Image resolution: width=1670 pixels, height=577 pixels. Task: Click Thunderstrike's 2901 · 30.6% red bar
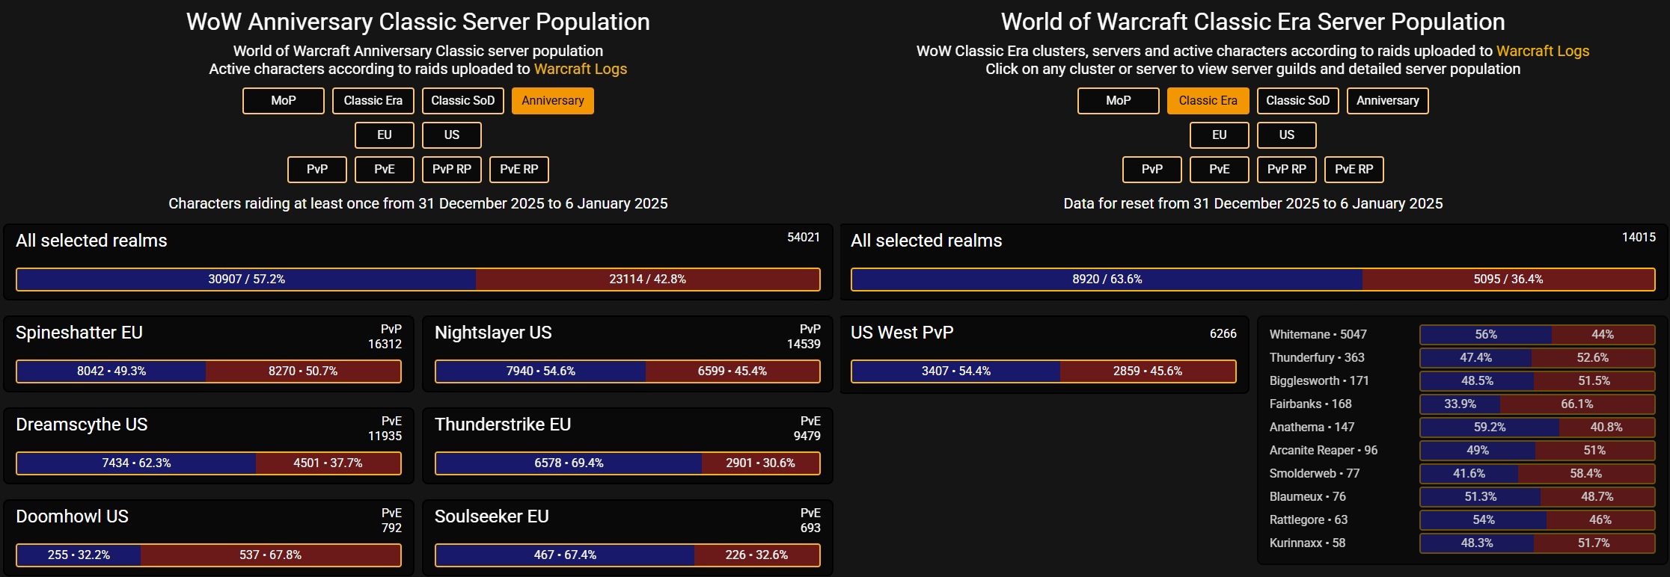761,463
